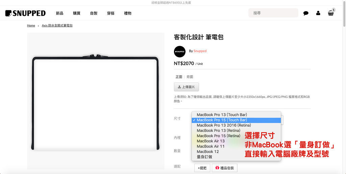Viewport: 346px width, 174px height.
Task: Click the SNUPPED logo
Action: [x=25, y=13]
